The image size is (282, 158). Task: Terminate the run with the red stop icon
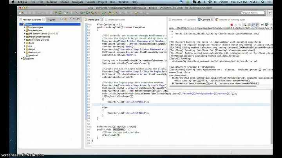tap(231, 25)
